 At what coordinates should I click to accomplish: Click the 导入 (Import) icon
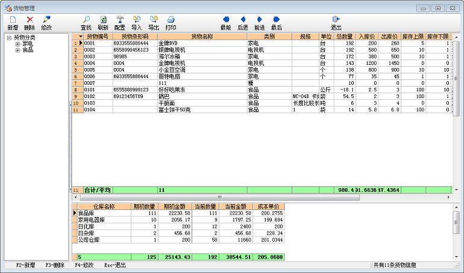point(137,23)
